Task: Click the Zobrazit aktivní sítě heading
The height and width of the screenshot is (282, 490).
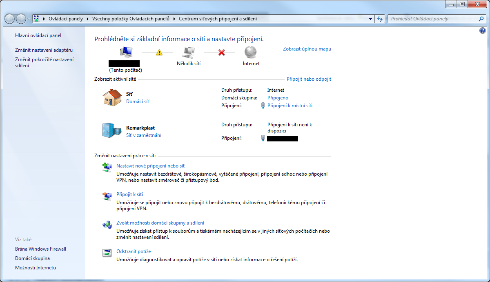Action: coord(115,79)
